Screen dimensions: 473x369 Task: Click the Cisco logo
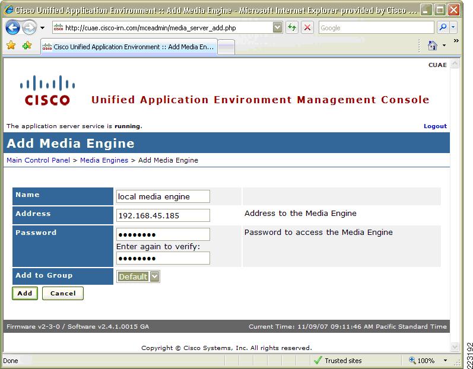pyautogui.click(x=47, y=90)
